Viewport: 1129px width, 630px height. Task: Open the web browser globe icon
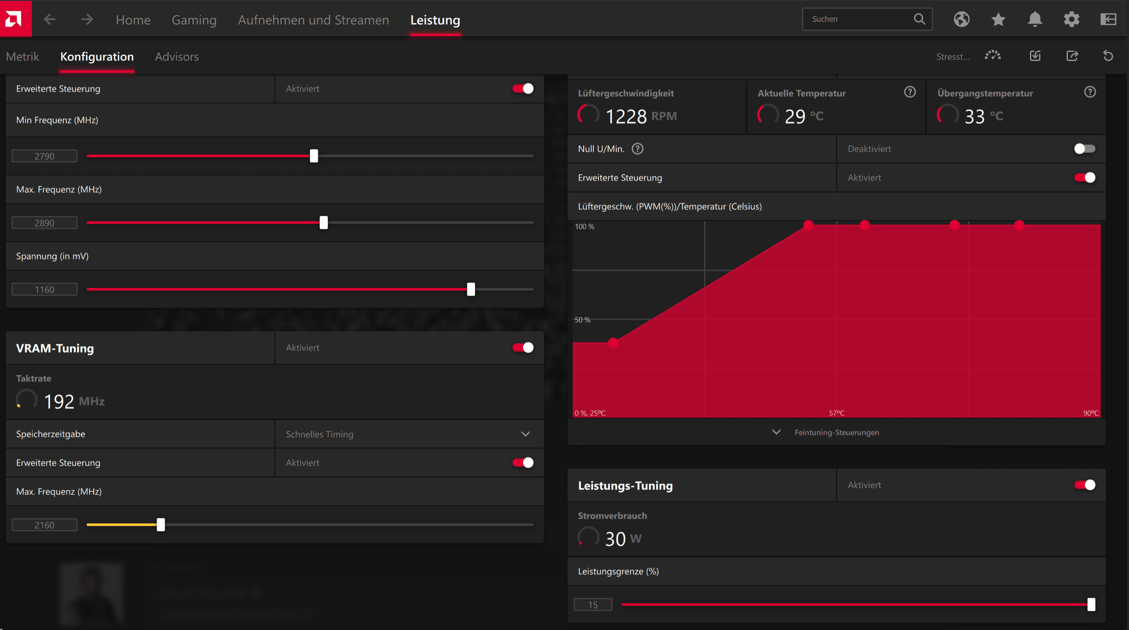pos(961,19)
